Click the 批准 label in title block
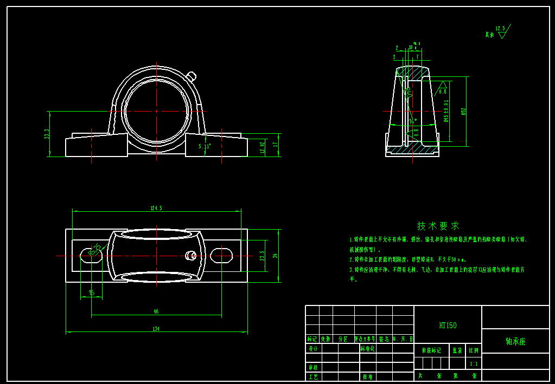Screen dimensions: 555x384 (368, 377)
